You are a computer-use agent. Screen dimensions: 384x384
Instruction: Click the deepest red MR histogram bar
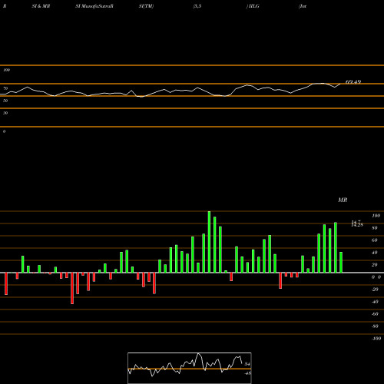(x=72, y=288)
